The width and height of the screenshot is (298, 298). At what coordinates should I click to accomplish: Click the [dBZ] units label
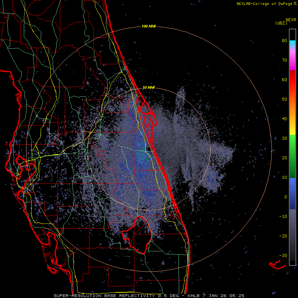click(281, 23)
